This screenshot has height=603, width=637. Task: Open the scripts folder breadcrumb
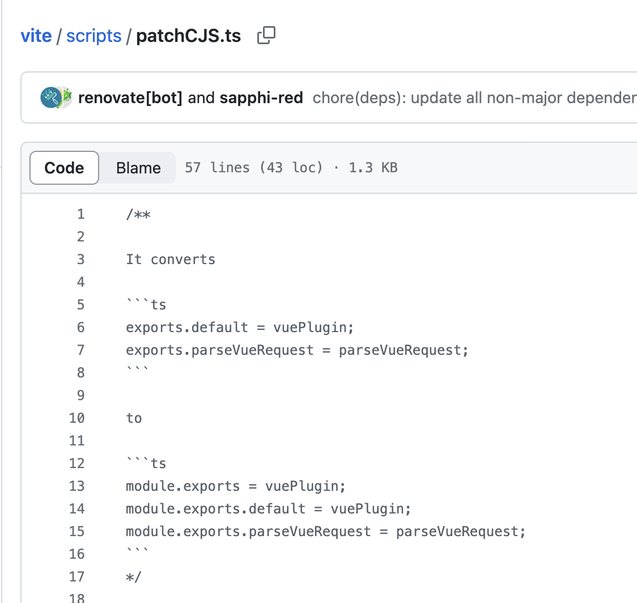[x=94, y=36]
